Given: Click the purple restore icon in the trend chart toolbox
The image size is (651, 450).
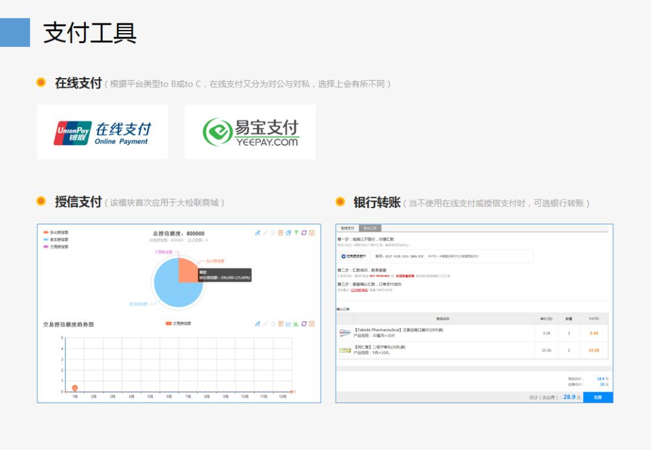Looking at the screenshot, I should pyautogui.click(x=304, y=324).
